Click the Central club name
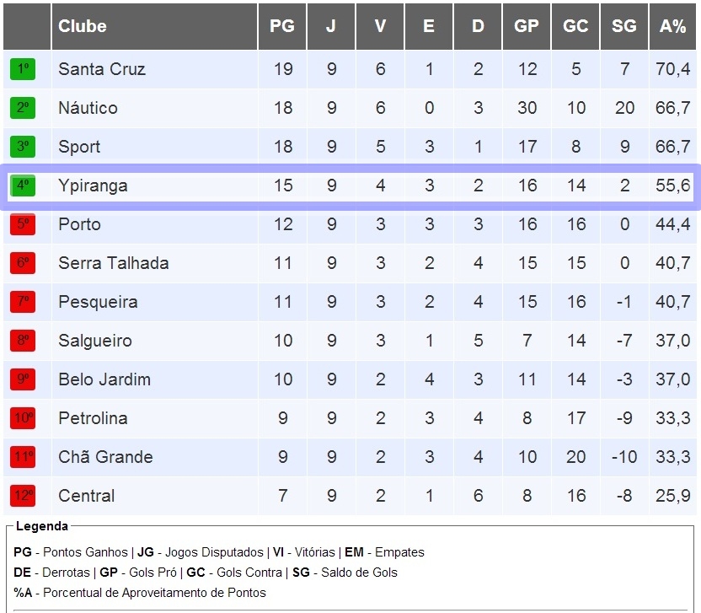Image resolution: width=701 pixels, height=613 pixels. [86, 496]
